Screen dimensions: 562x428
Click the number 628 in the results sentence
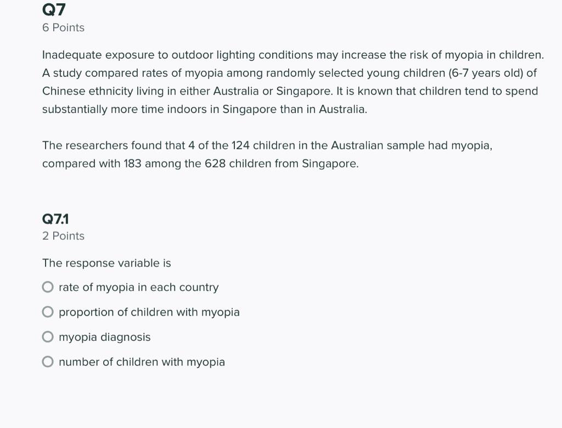pos(215,164)
